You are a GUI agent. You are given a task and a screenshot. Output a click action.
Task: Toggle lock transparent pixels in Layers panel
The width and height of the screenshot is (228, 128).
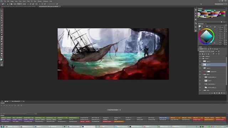pos(202,54)
